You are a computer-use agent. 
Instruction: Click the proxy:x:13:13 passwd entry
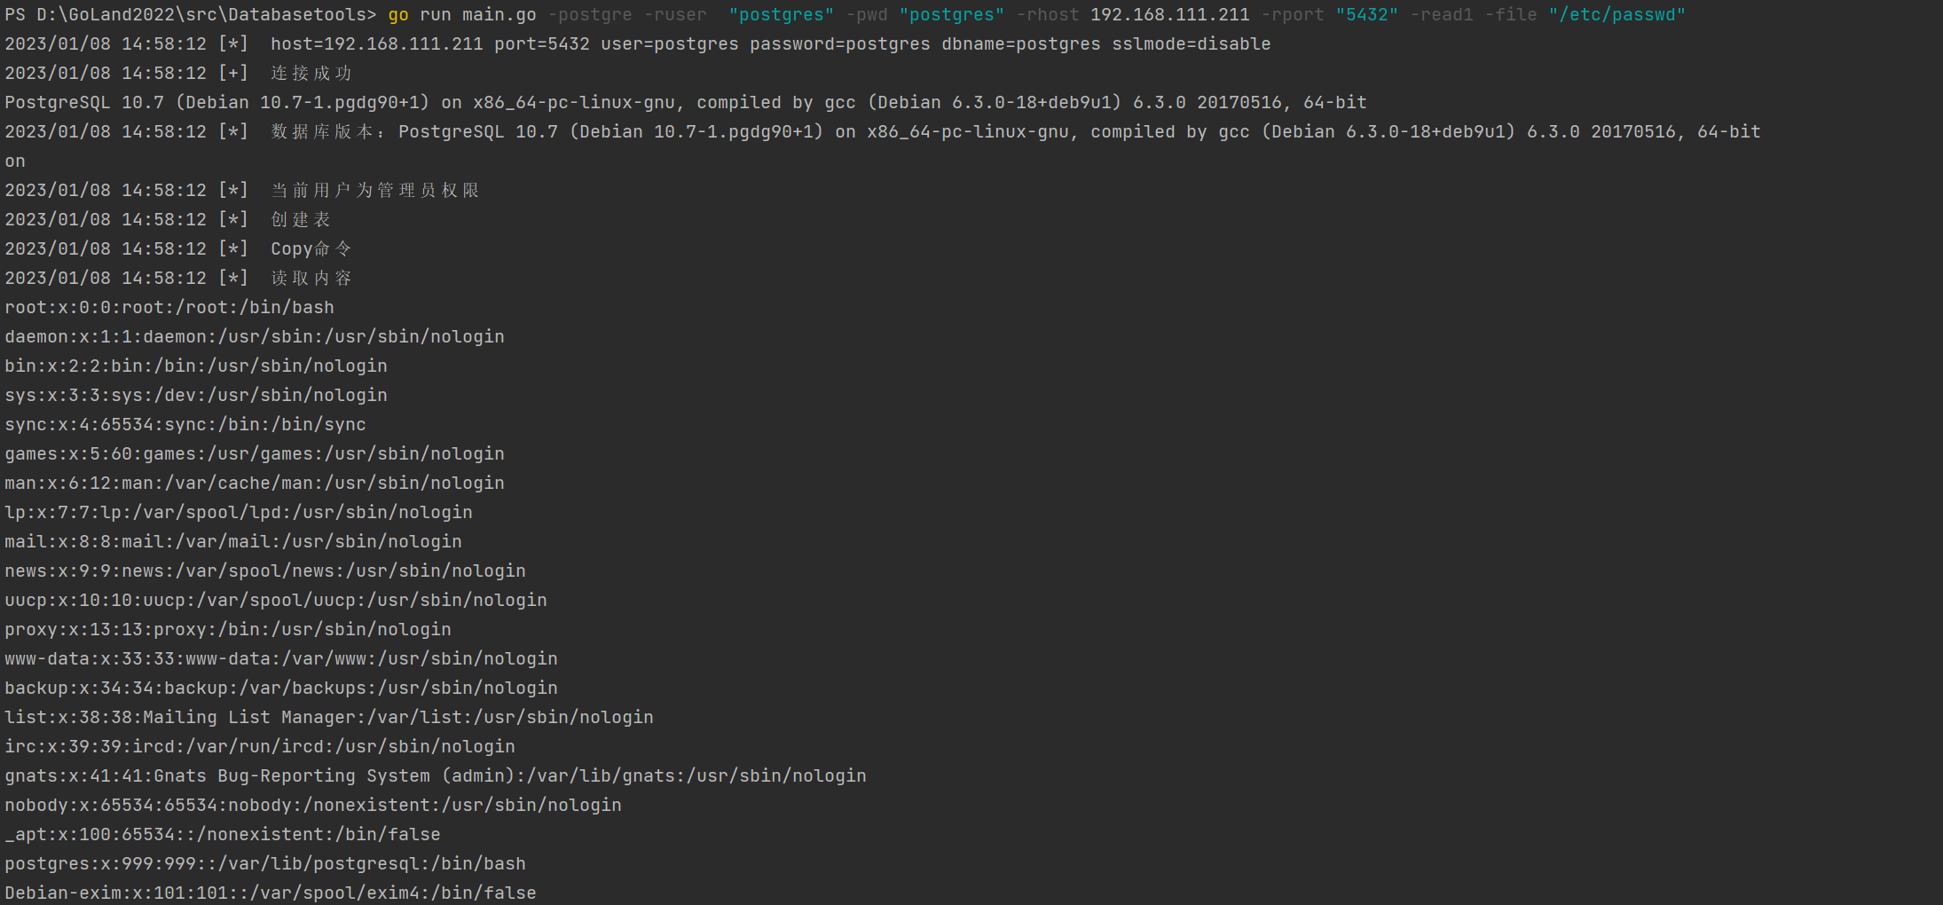coord(228,630)
